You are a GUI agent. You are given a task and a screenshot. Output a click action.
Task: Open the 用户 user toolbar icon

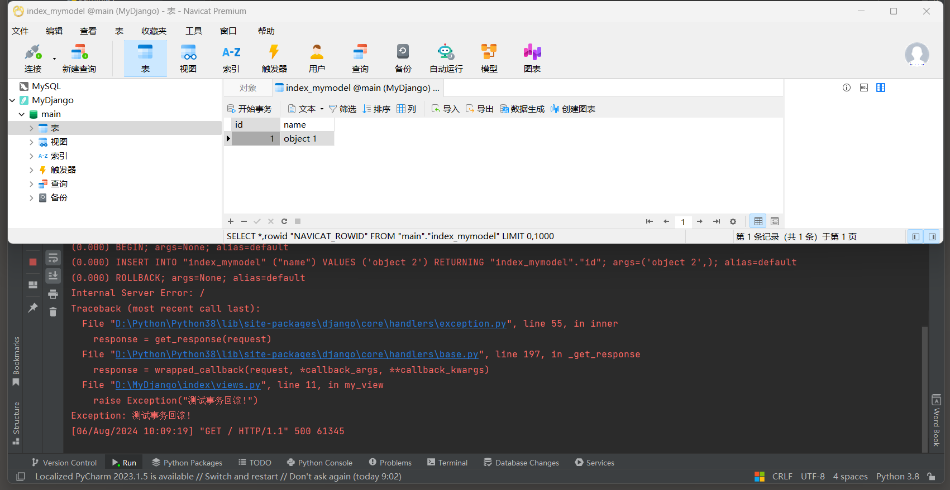(x=317, y=59)
